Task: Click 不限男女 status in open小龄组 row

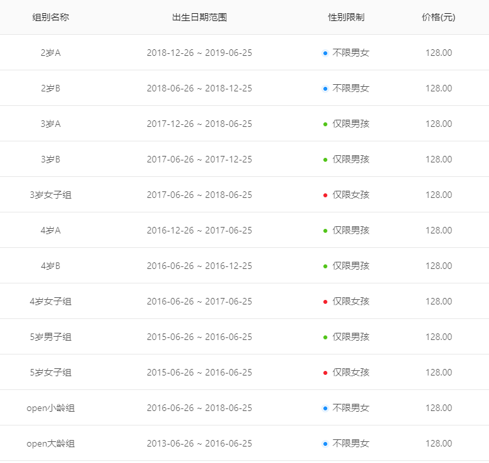Action: coord(346,408)
